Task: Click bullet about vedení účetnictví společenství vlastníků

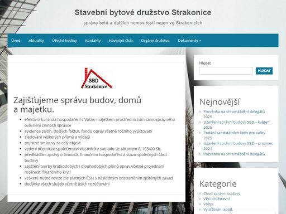Action: [93, 149]
